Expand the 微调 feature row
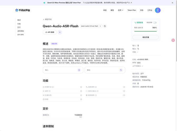The height and width of the screenshot is (131, 177). tap(81, 99)
